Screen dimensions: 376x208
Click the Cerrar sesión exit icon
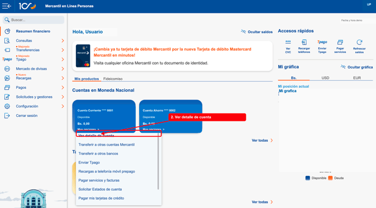(7, 116)
